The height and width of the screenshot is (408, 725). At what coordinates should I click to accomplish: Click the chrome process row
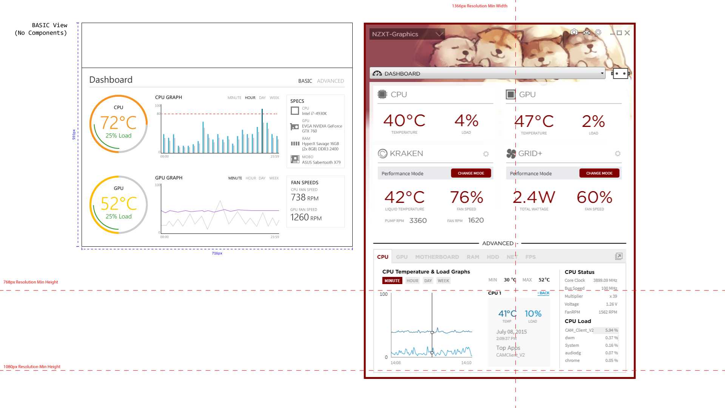pyautogui.click(x=591, y=360)
